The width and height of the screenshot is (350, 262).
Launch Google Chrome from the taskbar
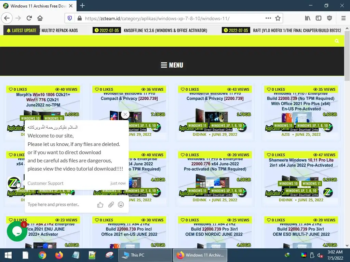click(x=42, y=255)
